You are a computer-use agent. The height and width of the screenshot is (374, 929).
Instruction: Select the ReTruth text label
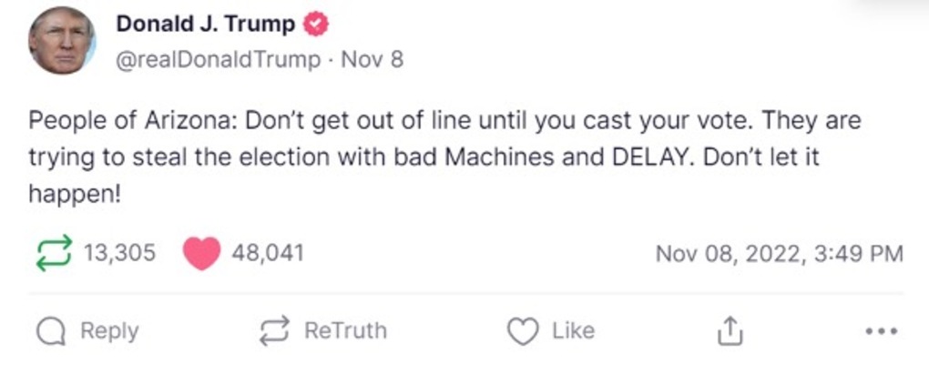pyautogui.click(x=345, y=330)
